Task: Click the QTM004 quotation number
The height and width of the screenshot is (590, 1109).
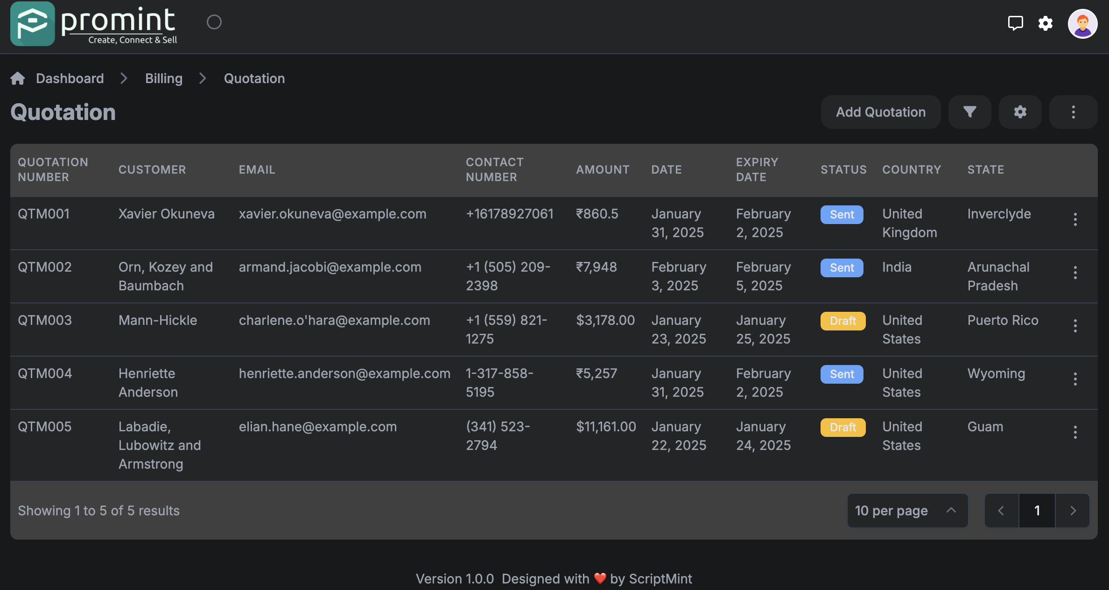Action: 45,373
